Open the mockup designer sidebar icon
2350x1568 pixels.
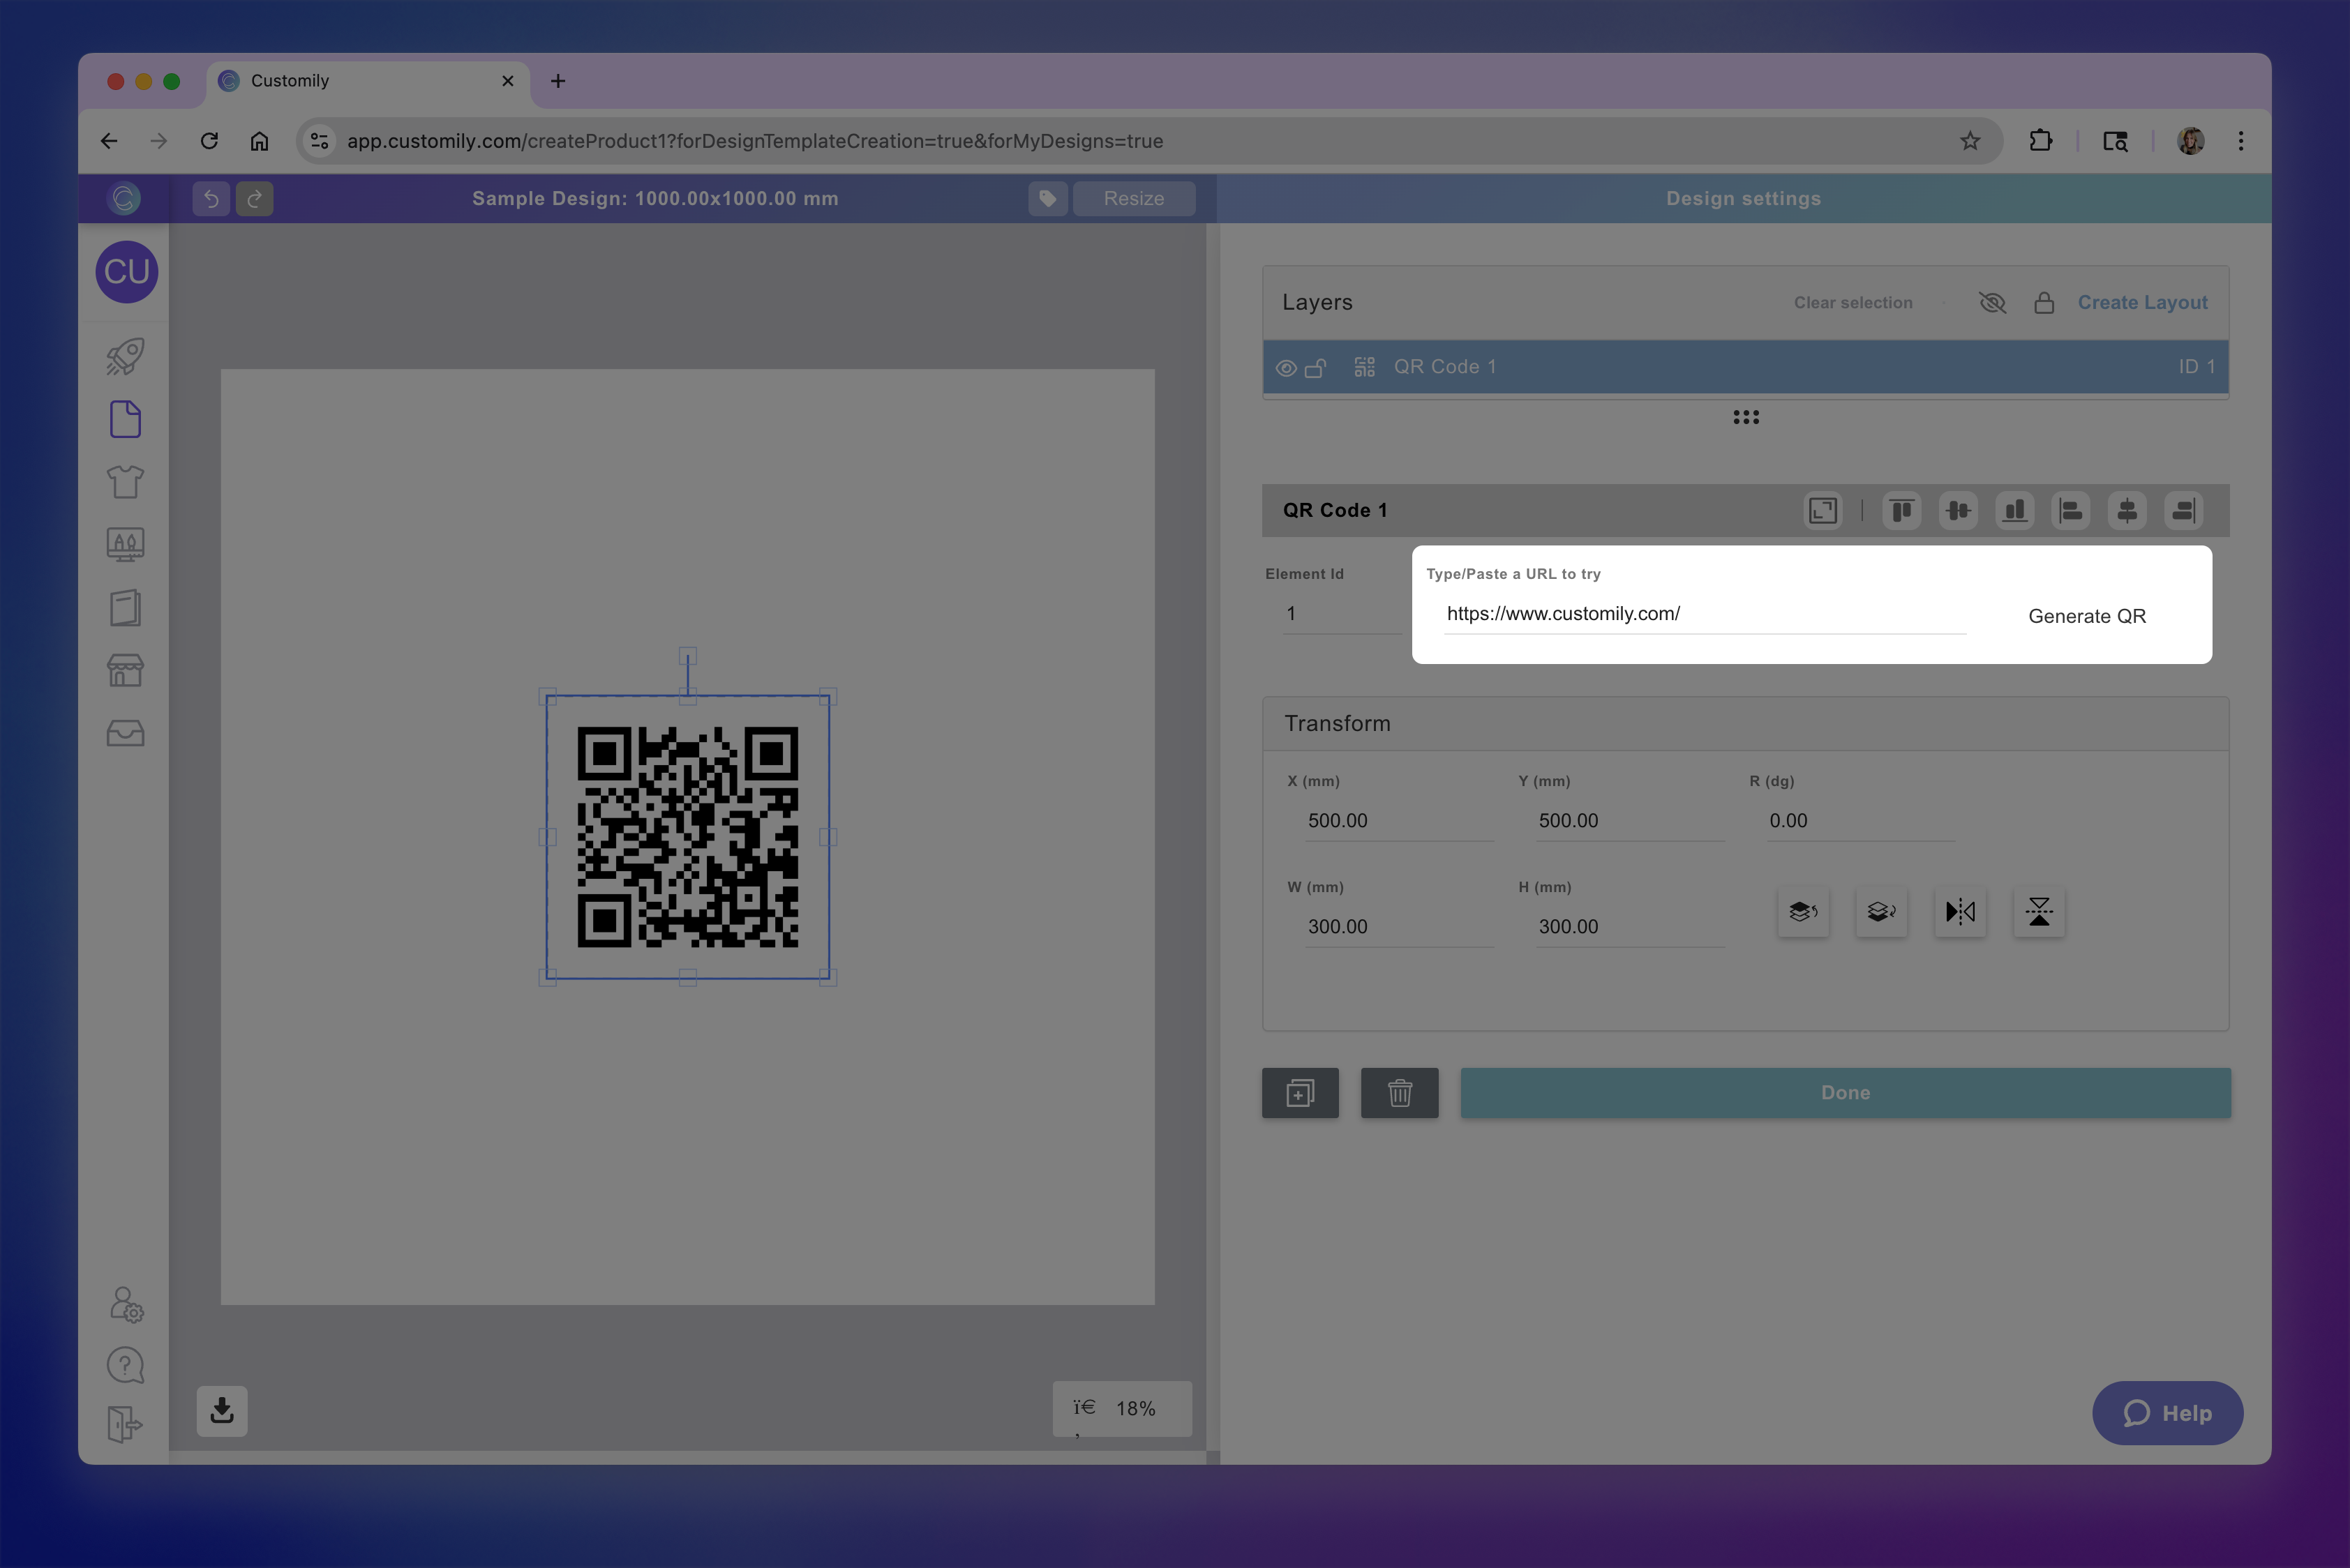tap(125, 544)
